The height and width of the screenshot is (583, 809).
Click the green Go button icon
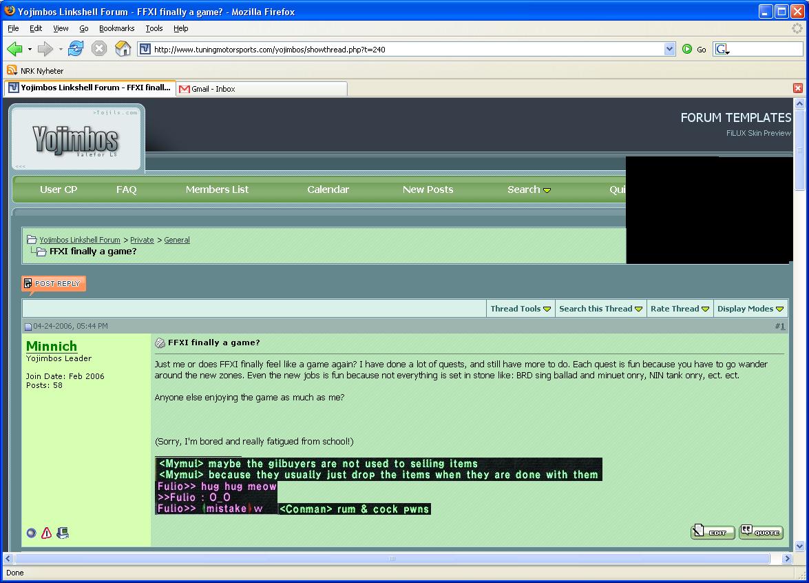pos(687,49)
